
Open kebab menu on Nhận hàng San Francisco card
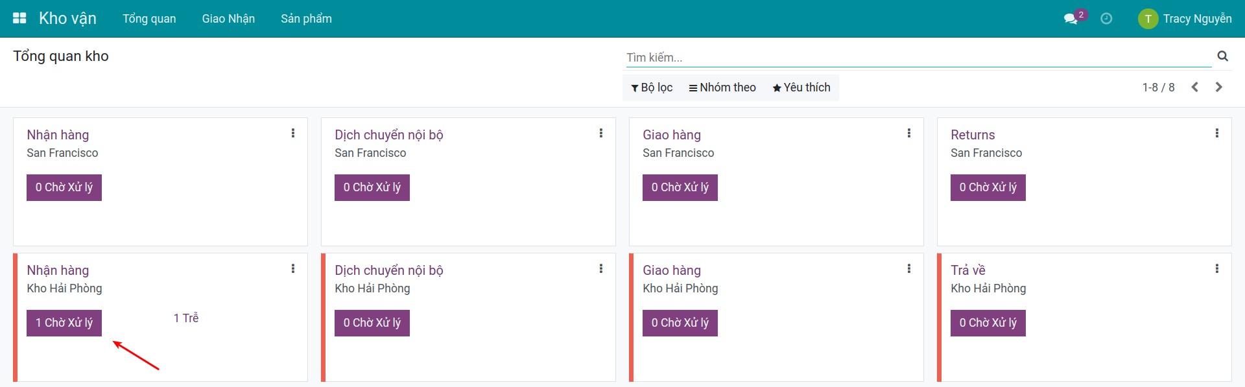point(293,133)
